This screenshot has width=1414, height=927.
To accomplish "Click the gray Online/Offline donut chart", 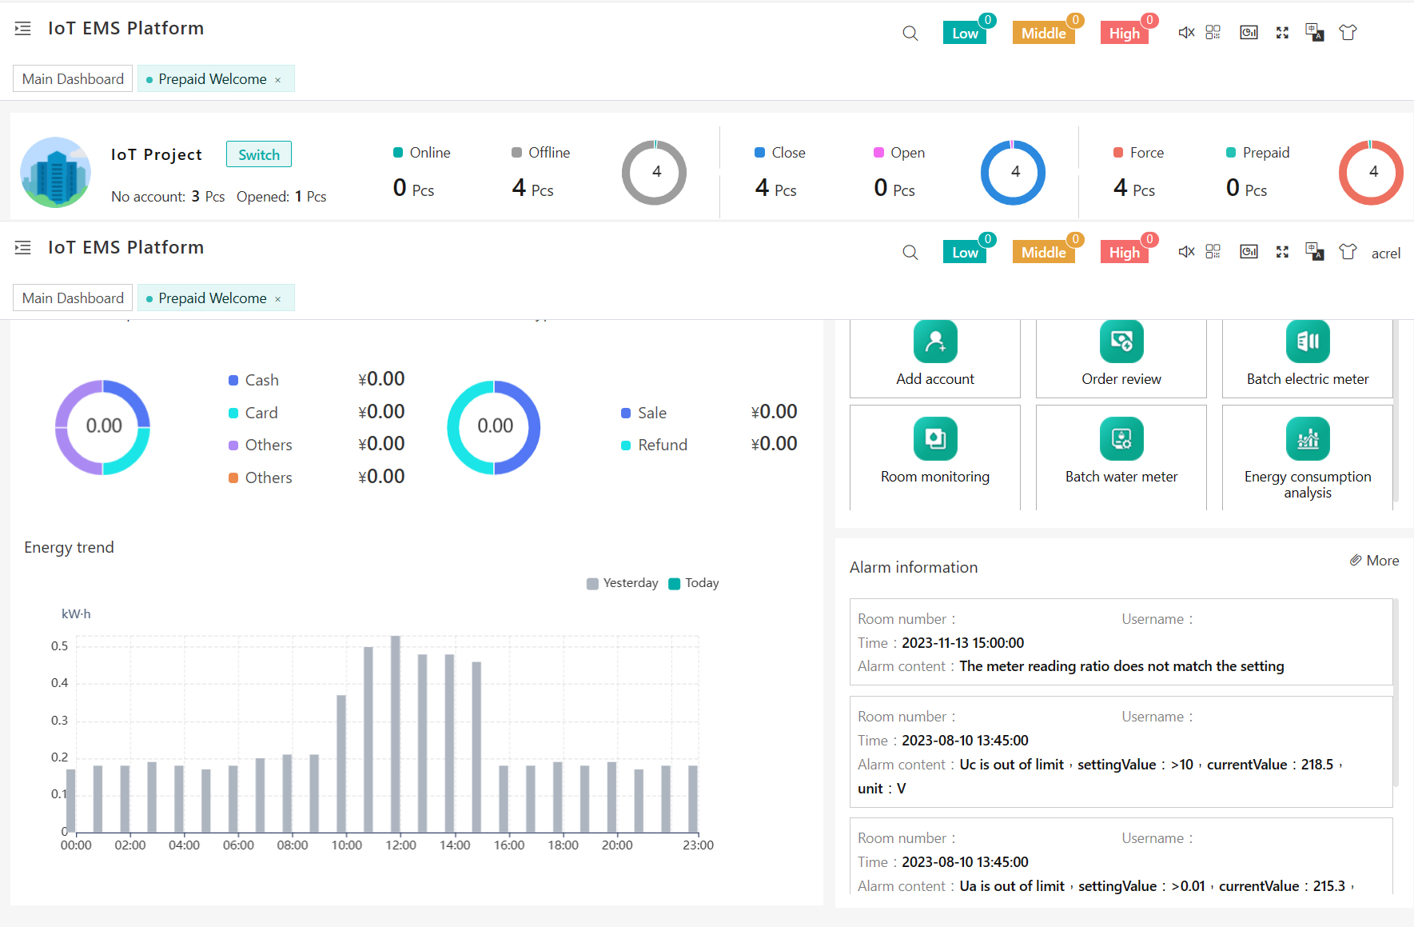I will click(x=655, y=173).
